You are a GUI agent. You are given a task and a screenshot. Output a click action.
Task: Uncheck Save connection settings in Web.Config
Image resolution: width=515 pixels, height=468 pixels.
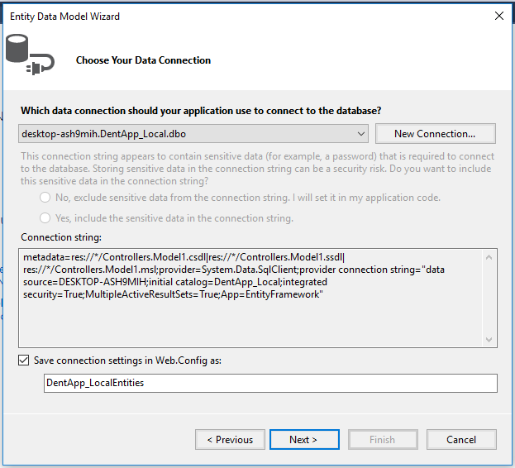(x=24, y=361)
